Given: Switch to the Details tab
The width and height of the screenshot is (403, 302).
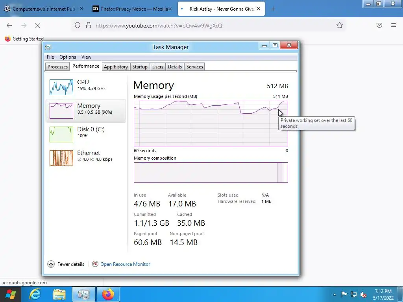Looking at the screenshot, I should 175,67.
